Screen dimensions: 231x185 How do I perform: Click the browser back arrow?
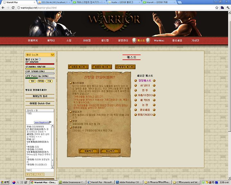point(3,8)
